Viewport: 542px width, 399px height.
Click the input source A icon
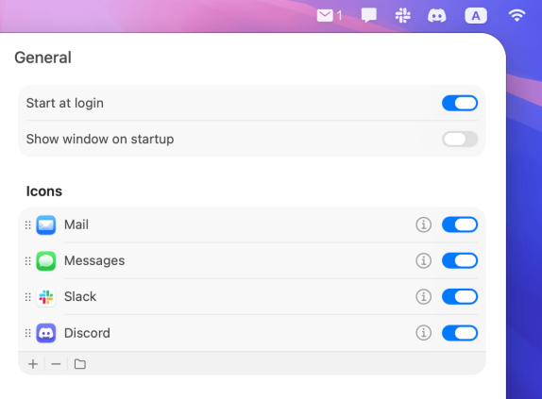[x=476, y=16]
